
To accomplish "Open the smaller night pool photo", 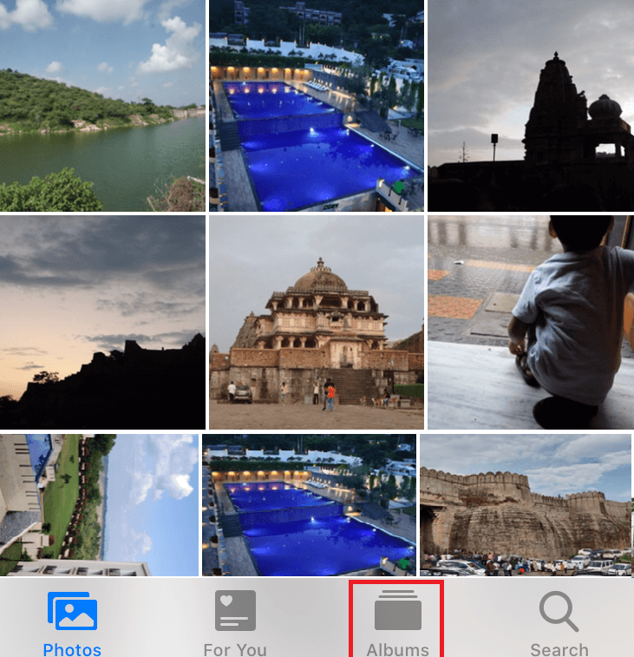I will [x=309, y=505].
